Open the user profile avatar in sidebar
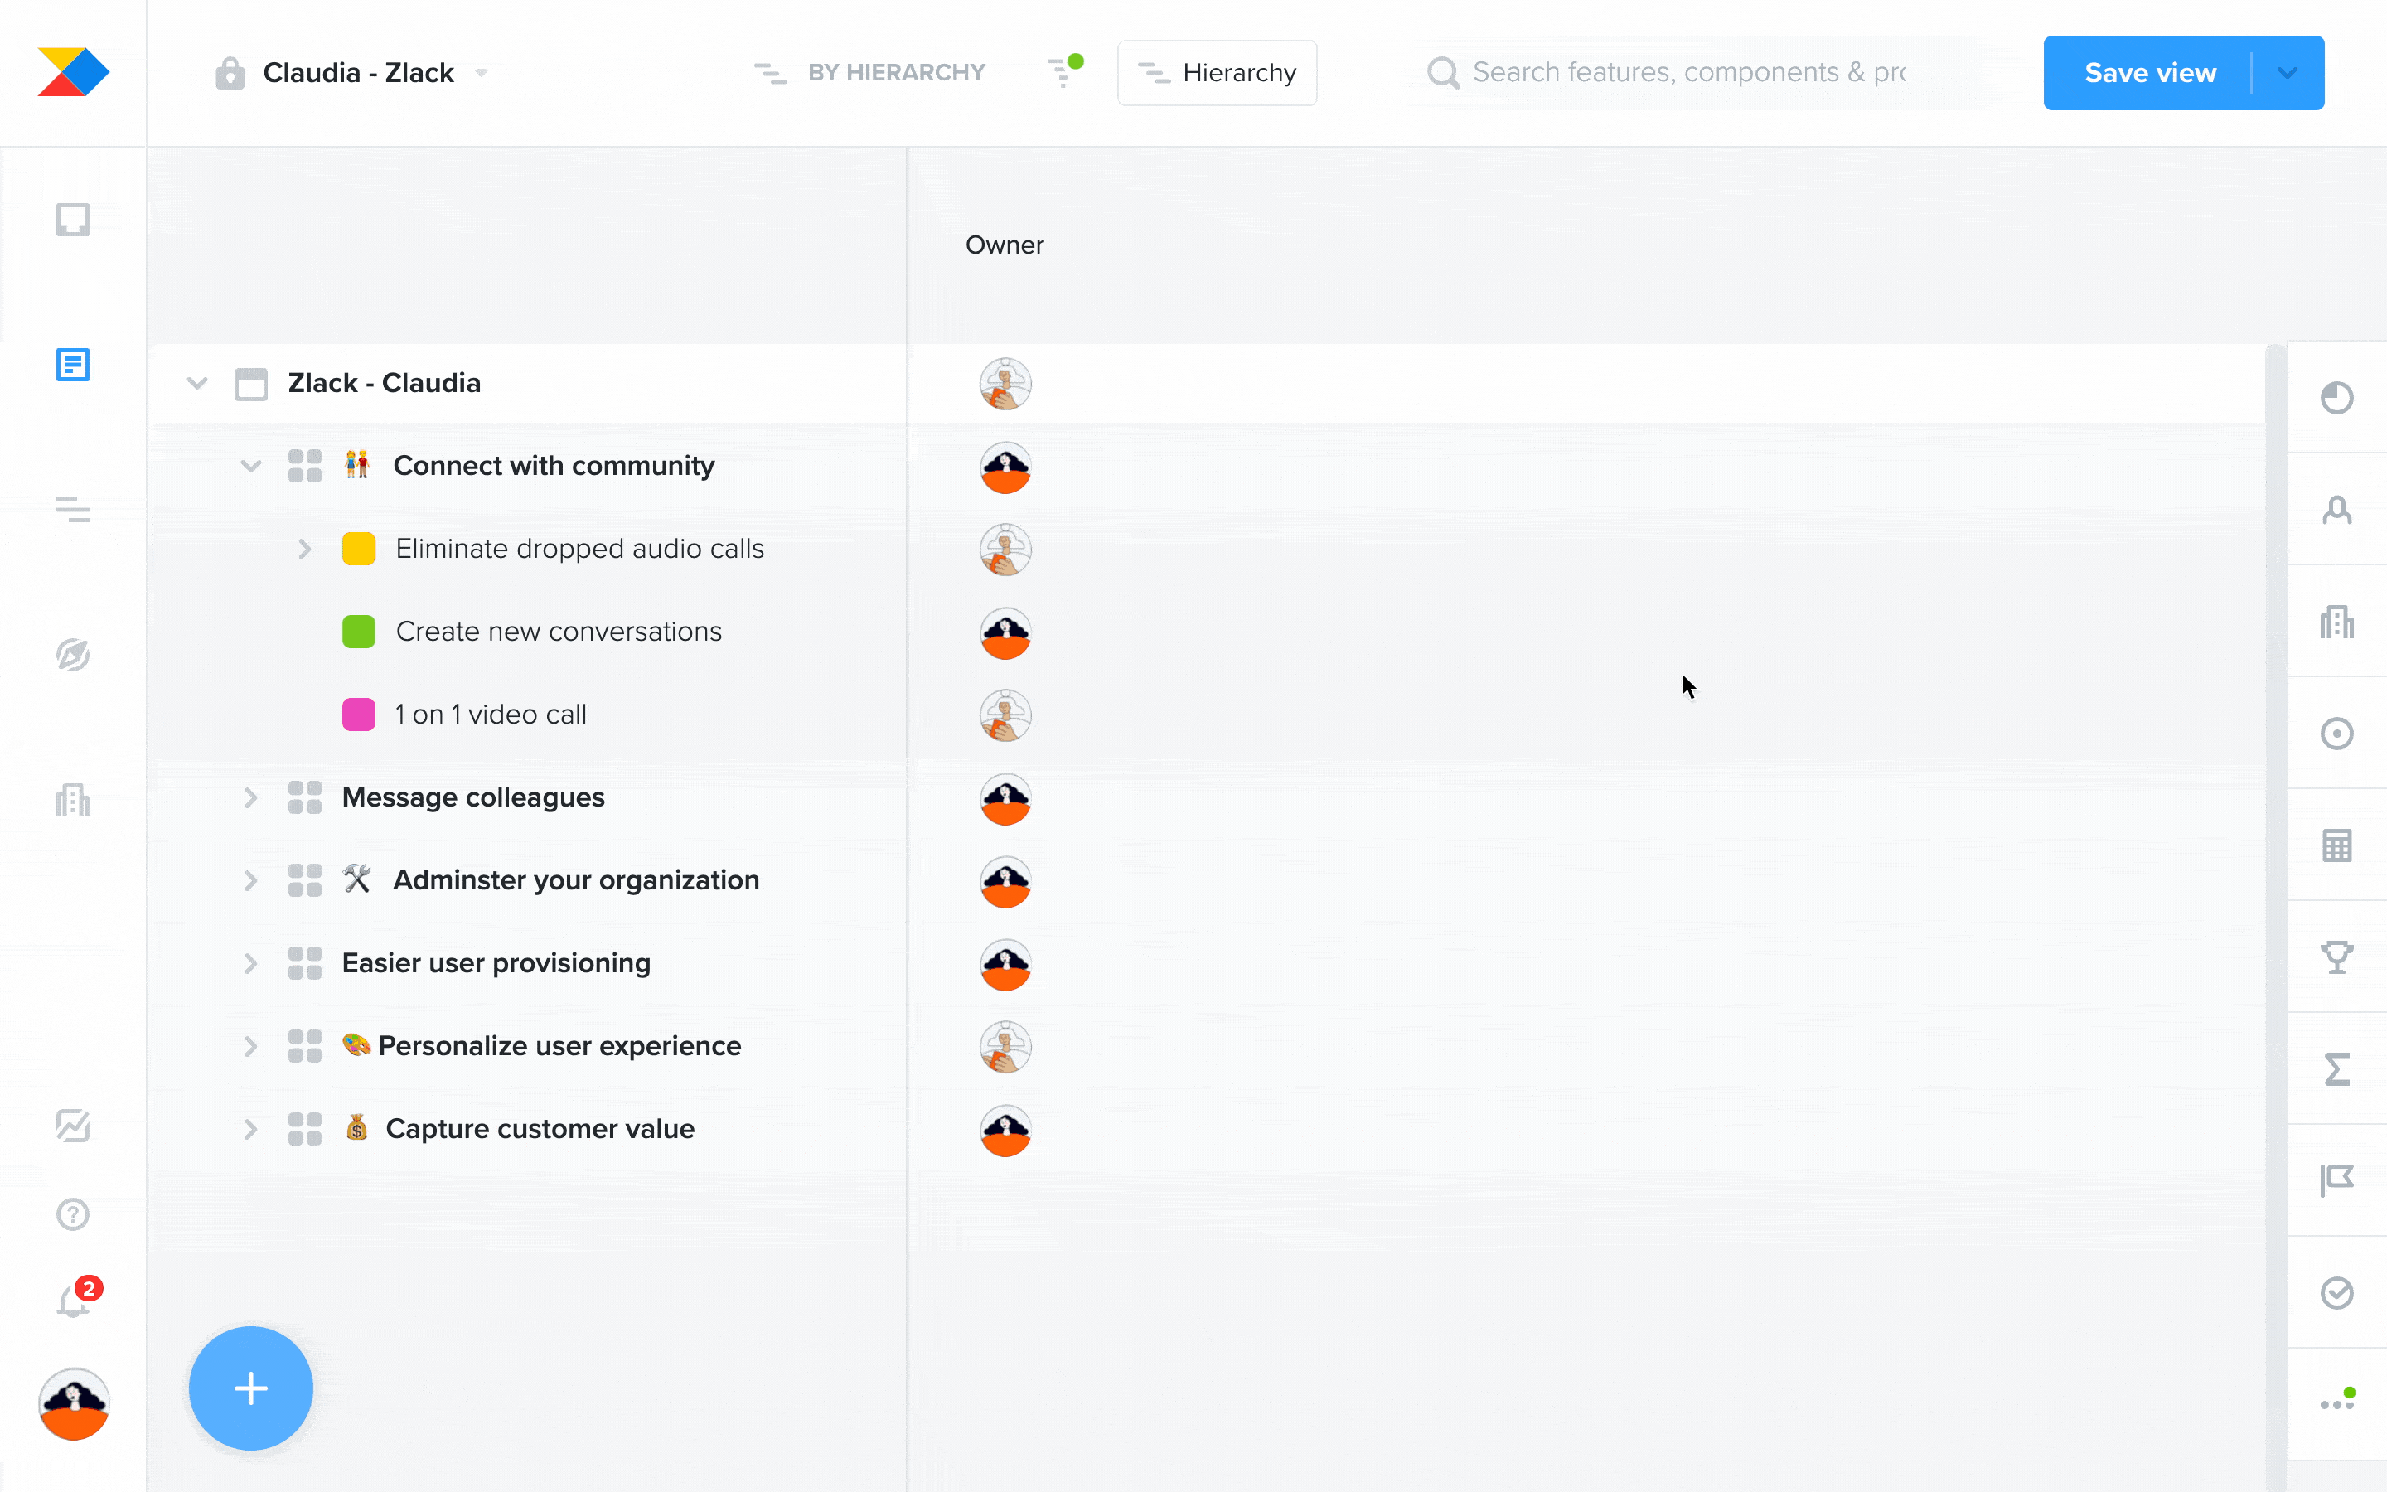The image size is (2387, 1492). [x=73, y=1404]
